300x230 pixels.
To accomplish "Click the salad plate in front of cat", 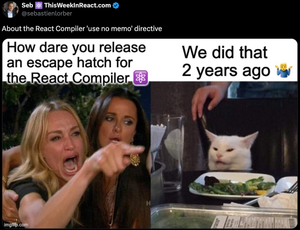I will 232,186.
